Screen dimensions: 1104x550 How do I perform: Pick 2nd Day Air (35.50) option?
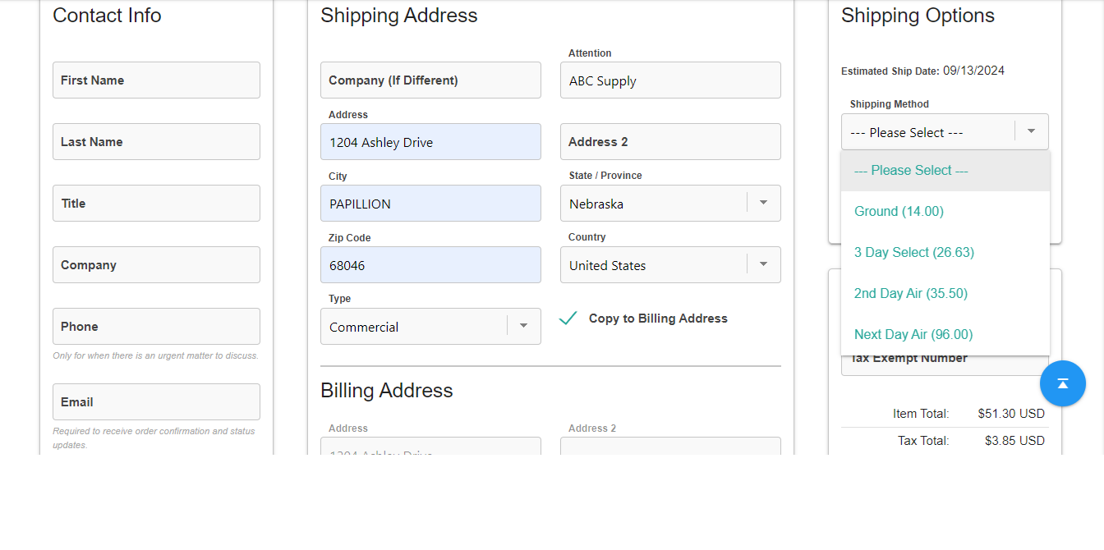pyautogui.click(x=910, y=294)
